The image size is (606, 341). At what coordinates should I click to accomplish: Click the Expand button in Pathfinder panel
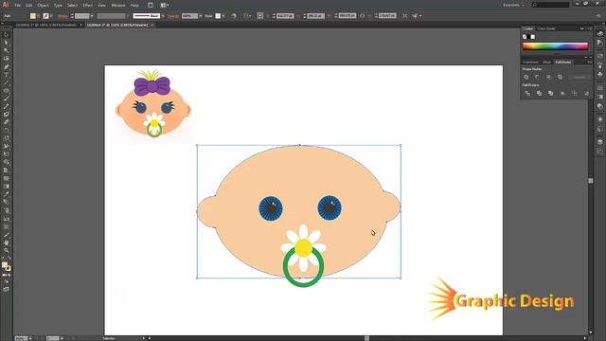coord(579,77)
